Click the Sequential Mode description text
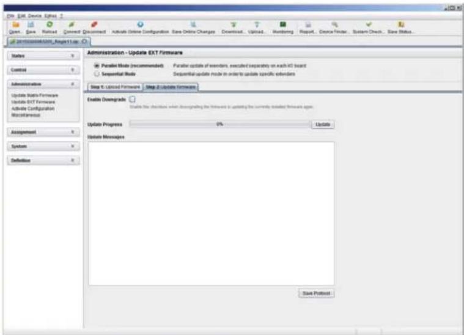 [234, 74]
